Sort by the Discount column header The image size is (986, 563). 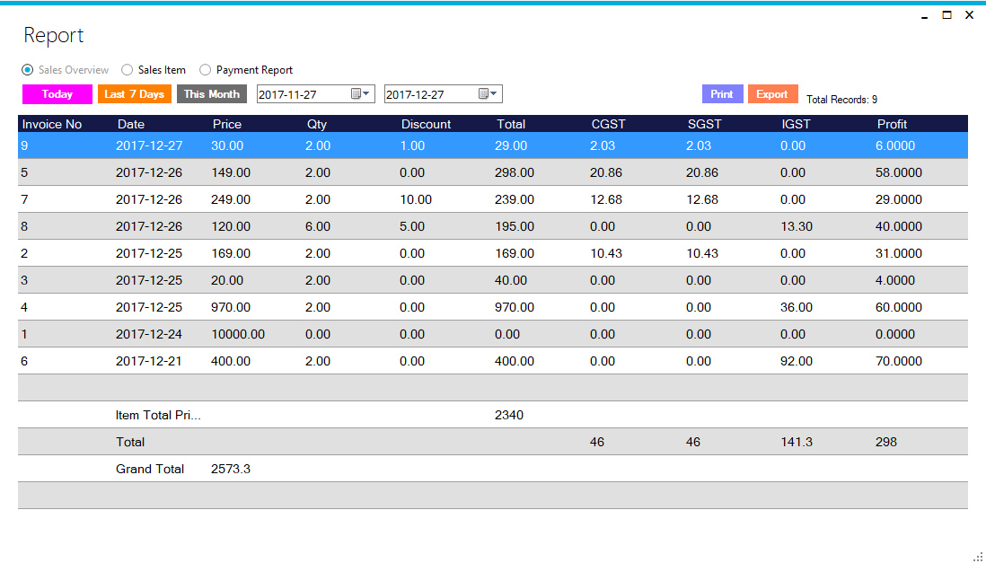(426, 125)
